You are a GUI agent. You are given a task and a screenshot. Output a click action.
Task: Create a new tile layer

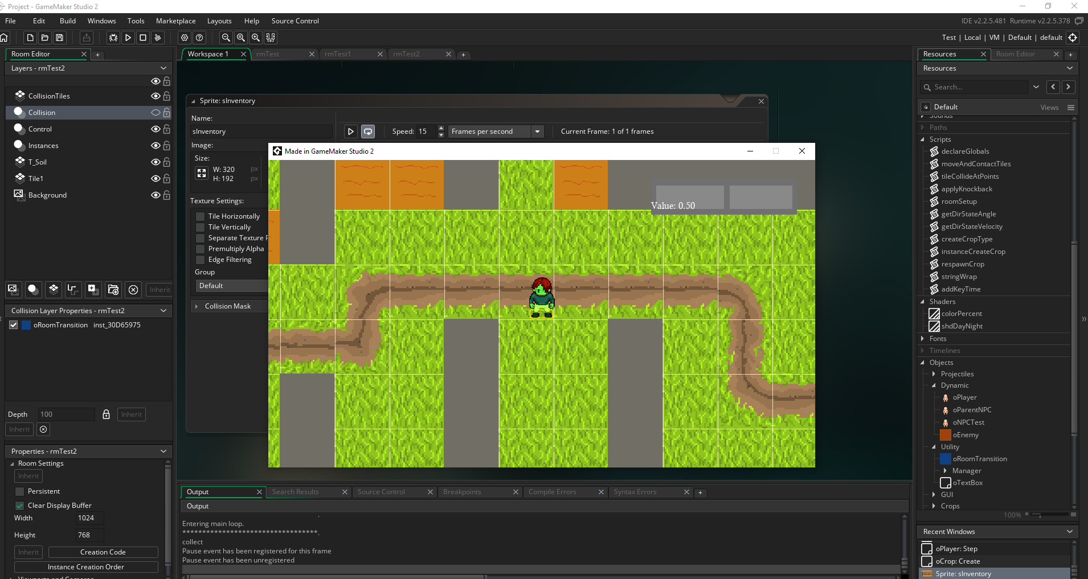[x=53, y=289]
